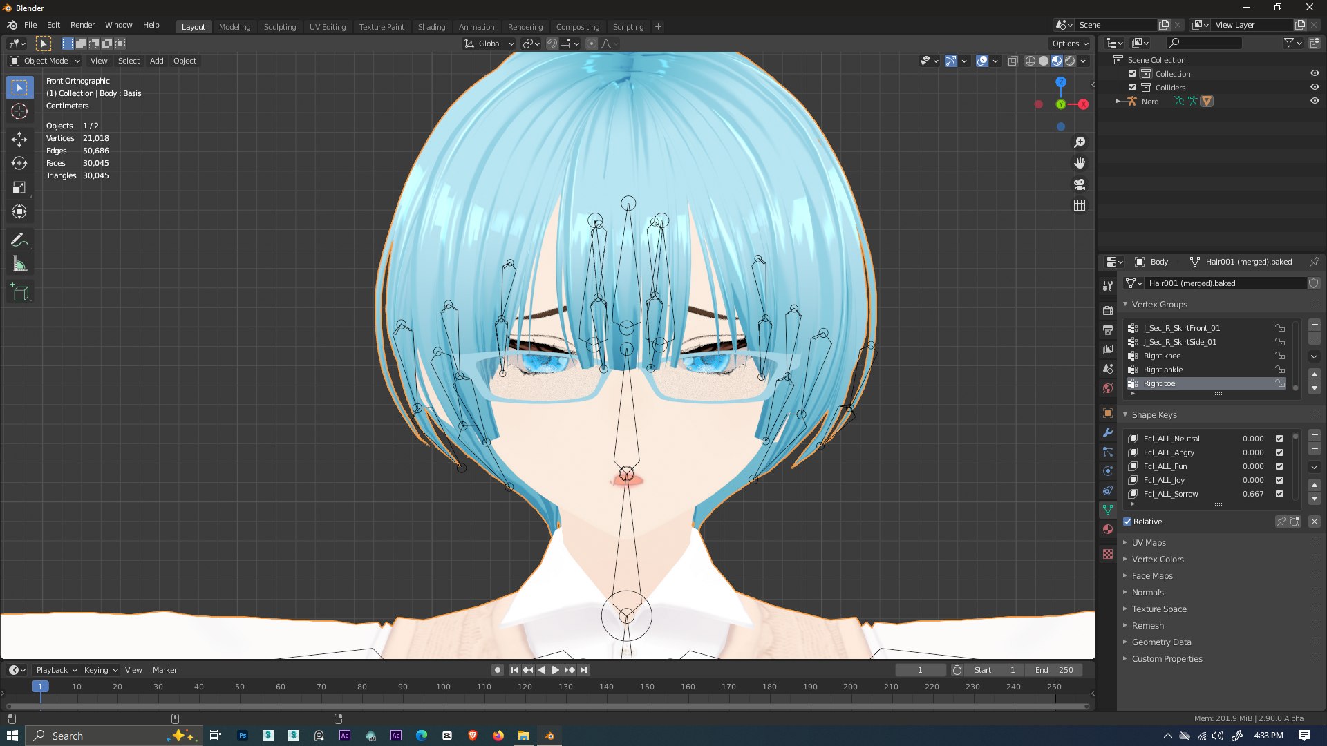Switch to the Shading workspace tab

click(x=431, y=27)
